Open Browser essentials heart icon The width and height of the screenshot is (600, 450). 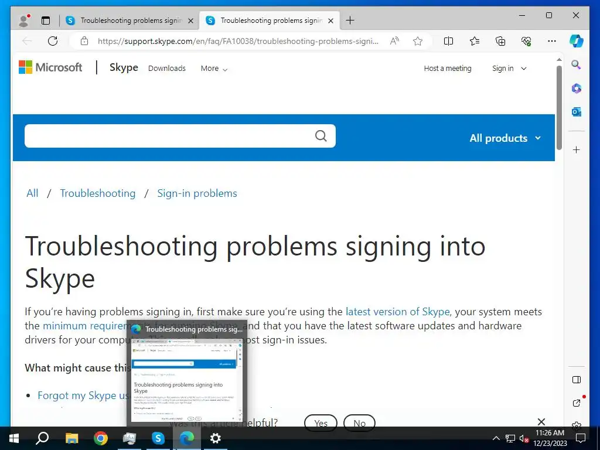pos(526,41)
